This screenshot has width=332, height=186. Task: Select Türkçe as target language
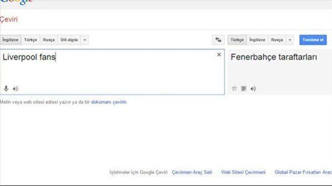(237, 40)
